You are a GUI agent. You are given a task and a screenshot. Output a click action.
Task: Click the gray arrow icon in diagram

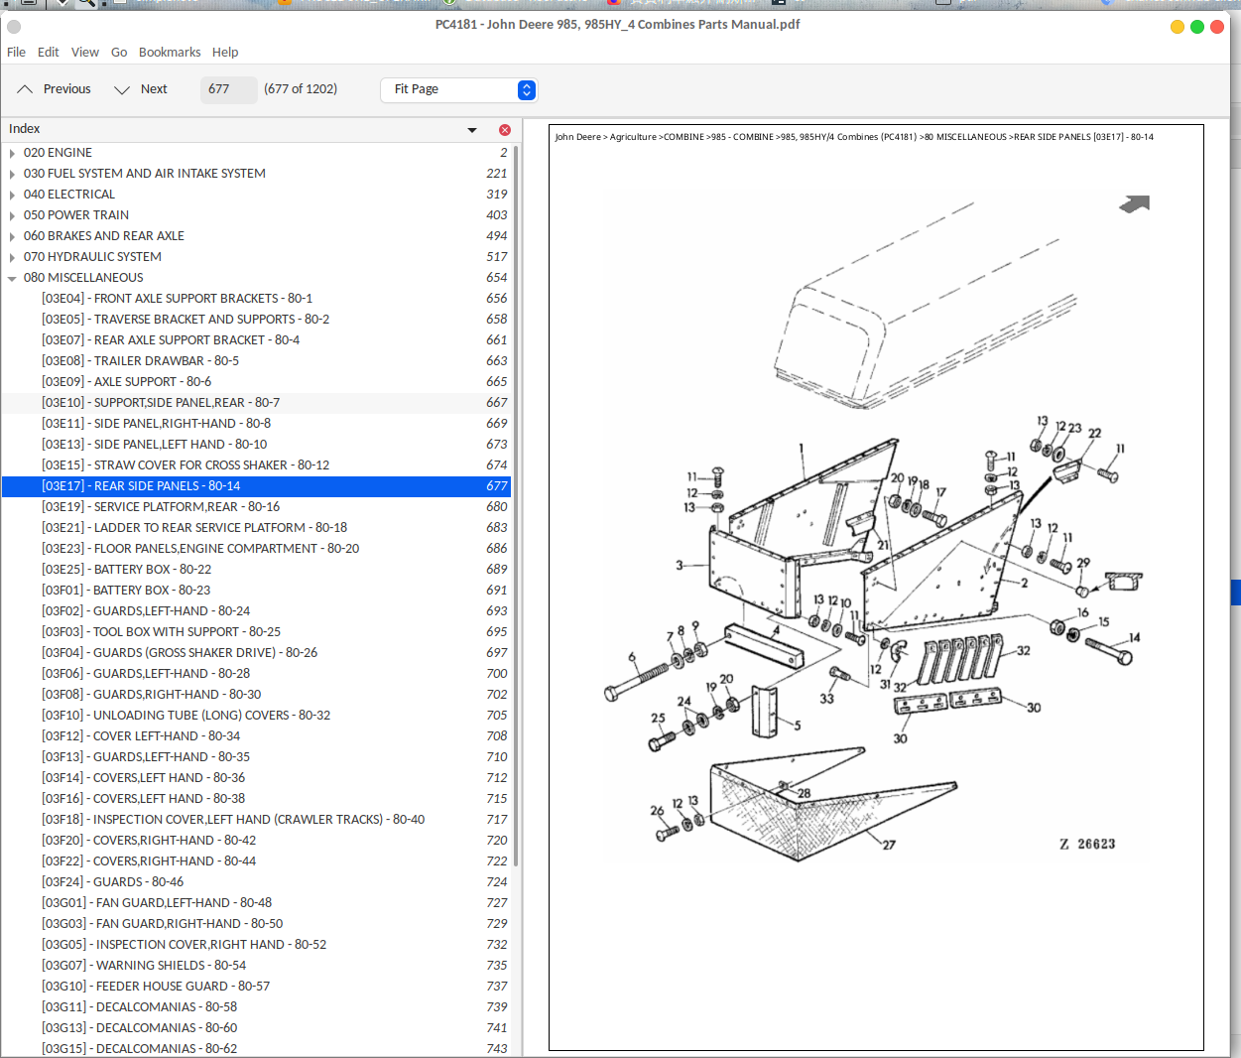(1134, 203)
